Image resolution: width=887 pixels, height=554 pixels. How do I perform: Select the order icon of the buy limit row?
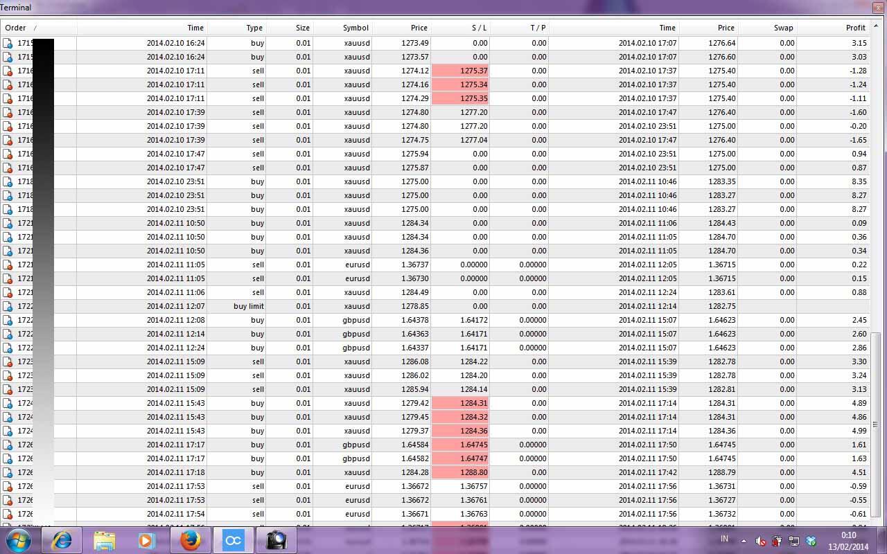[8, 306]
